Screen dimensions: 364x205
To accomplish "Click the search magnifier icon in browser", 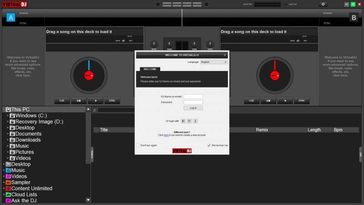I will [95, 110].
